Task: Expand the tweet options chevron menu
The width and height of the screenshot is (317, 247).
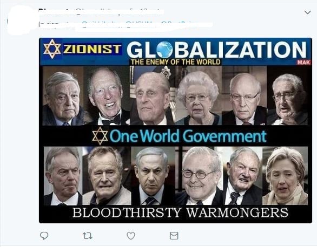Action: [x=308, y=12]
